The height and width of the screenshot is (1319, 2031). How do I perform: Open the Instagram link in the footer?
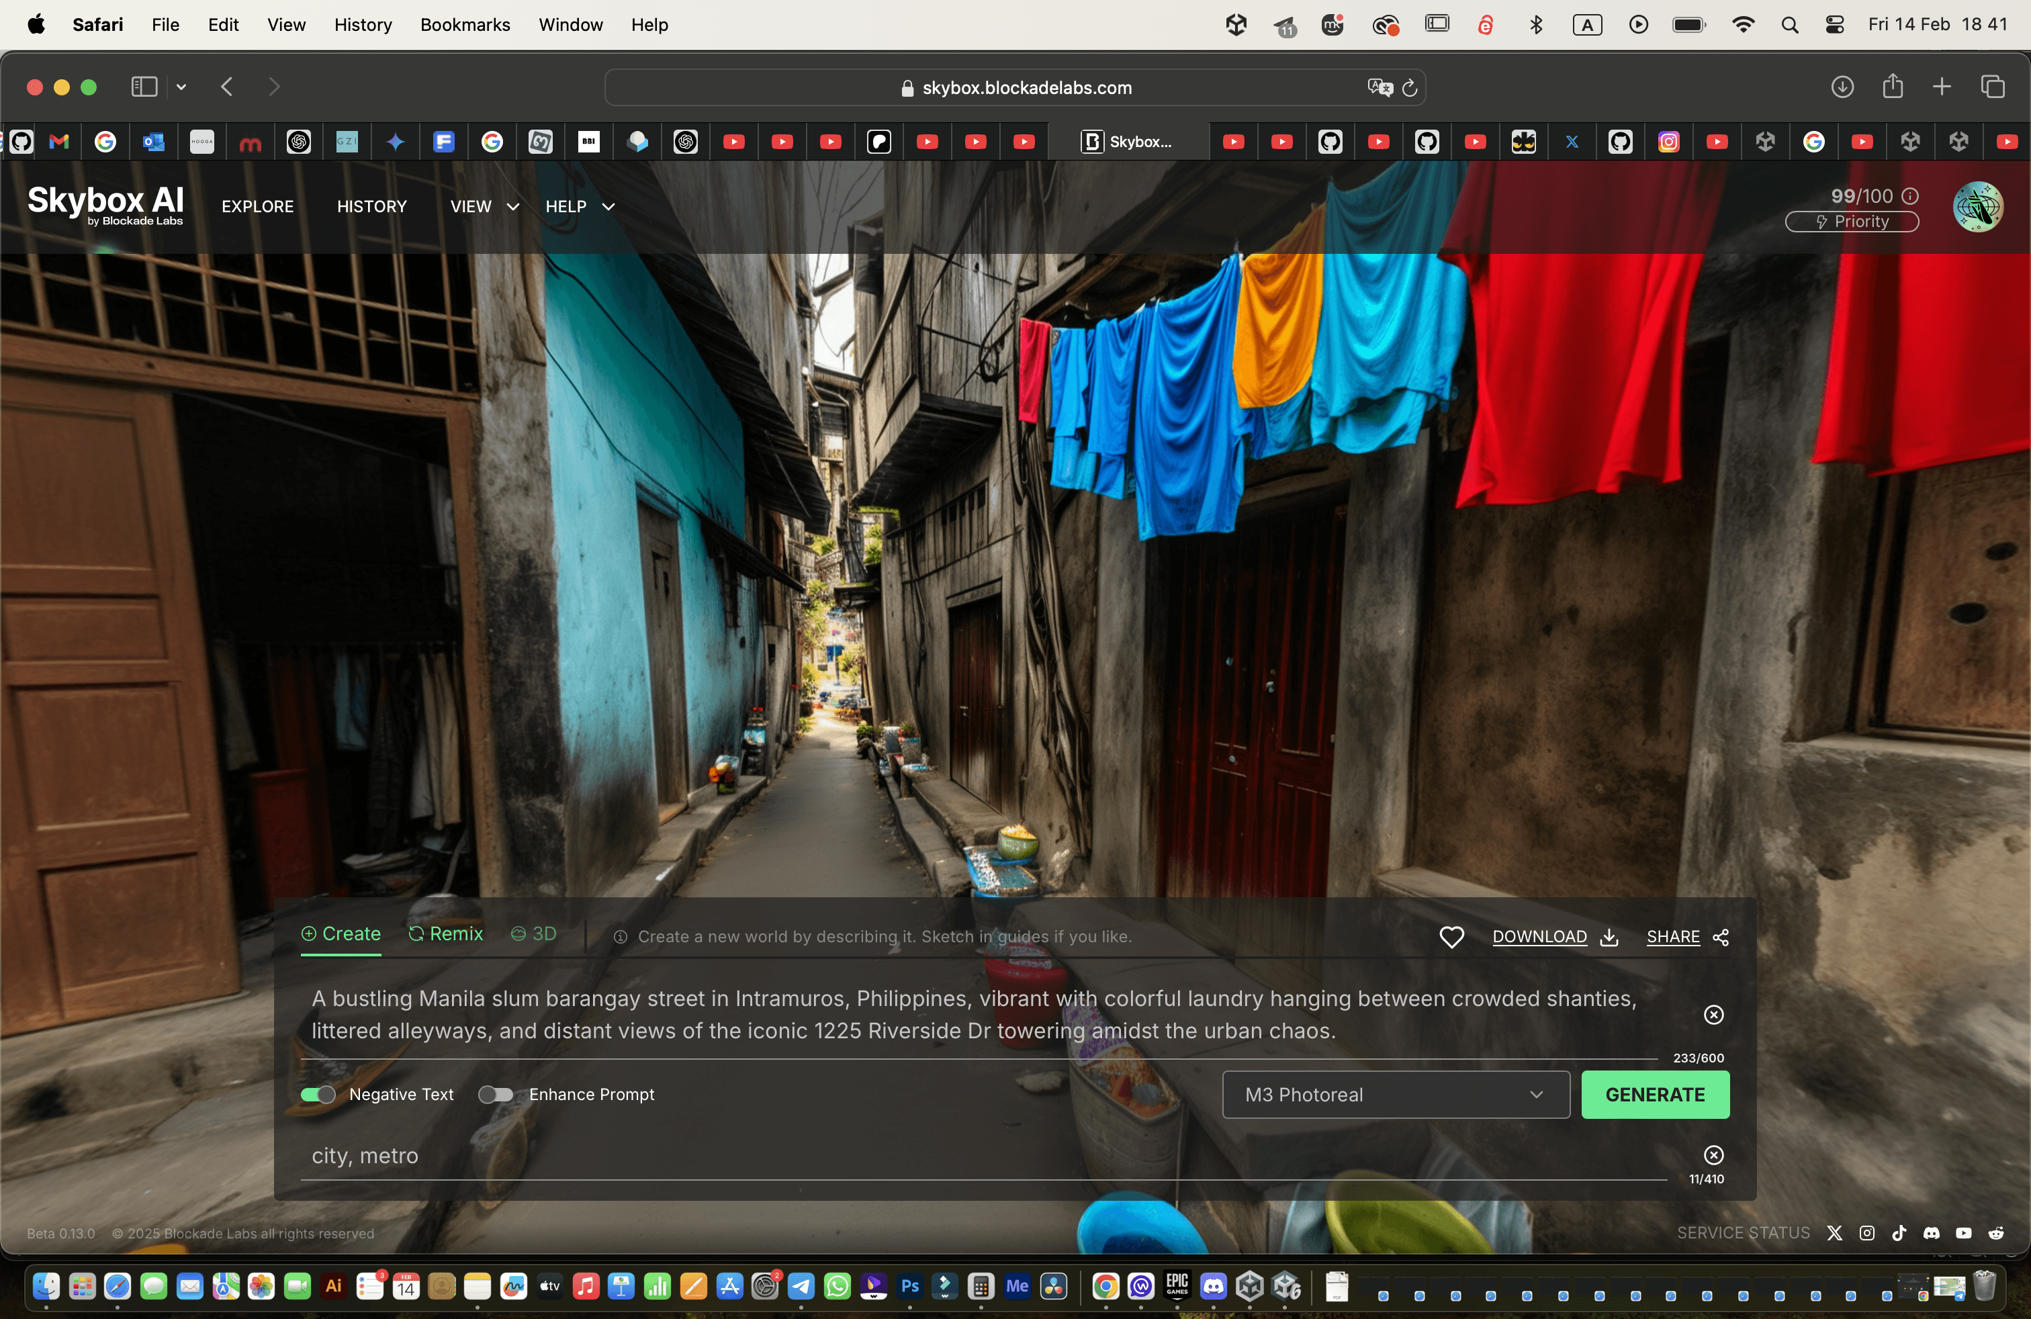click(1867, 1233)
